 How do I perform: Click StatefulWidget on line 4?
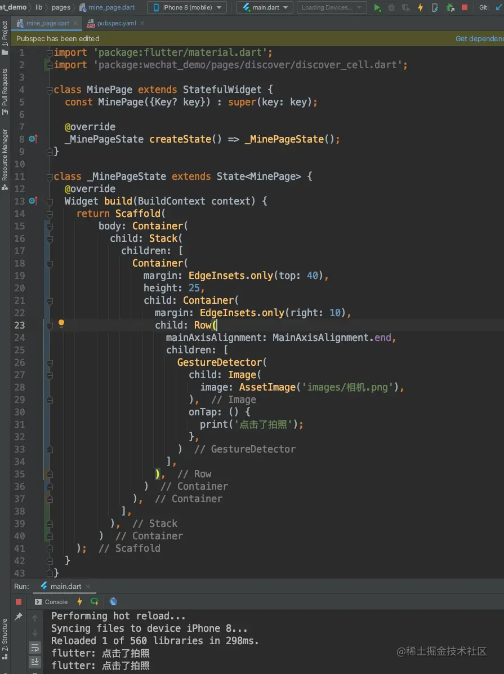222,90
